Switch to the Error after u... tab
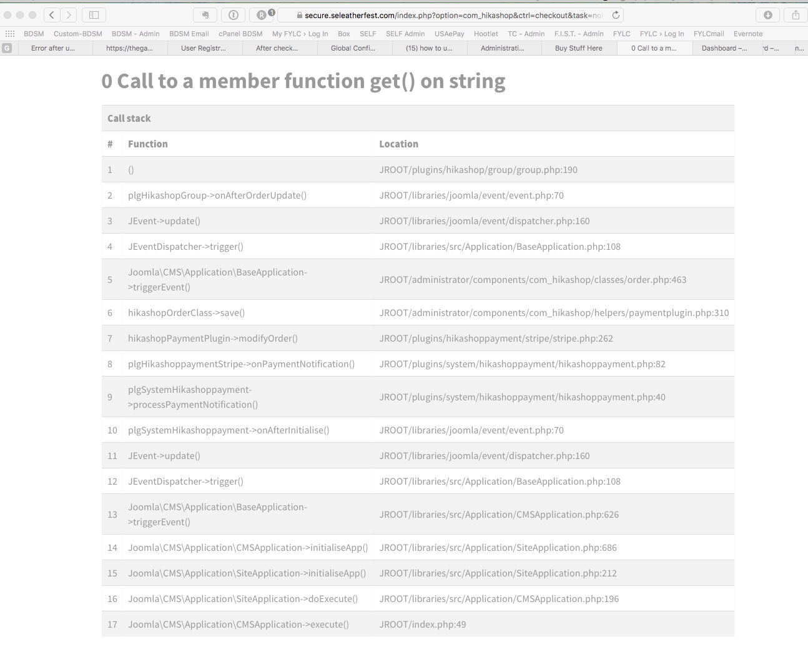The height and width of the screenshot is (652, 808). tap(53, 48)
